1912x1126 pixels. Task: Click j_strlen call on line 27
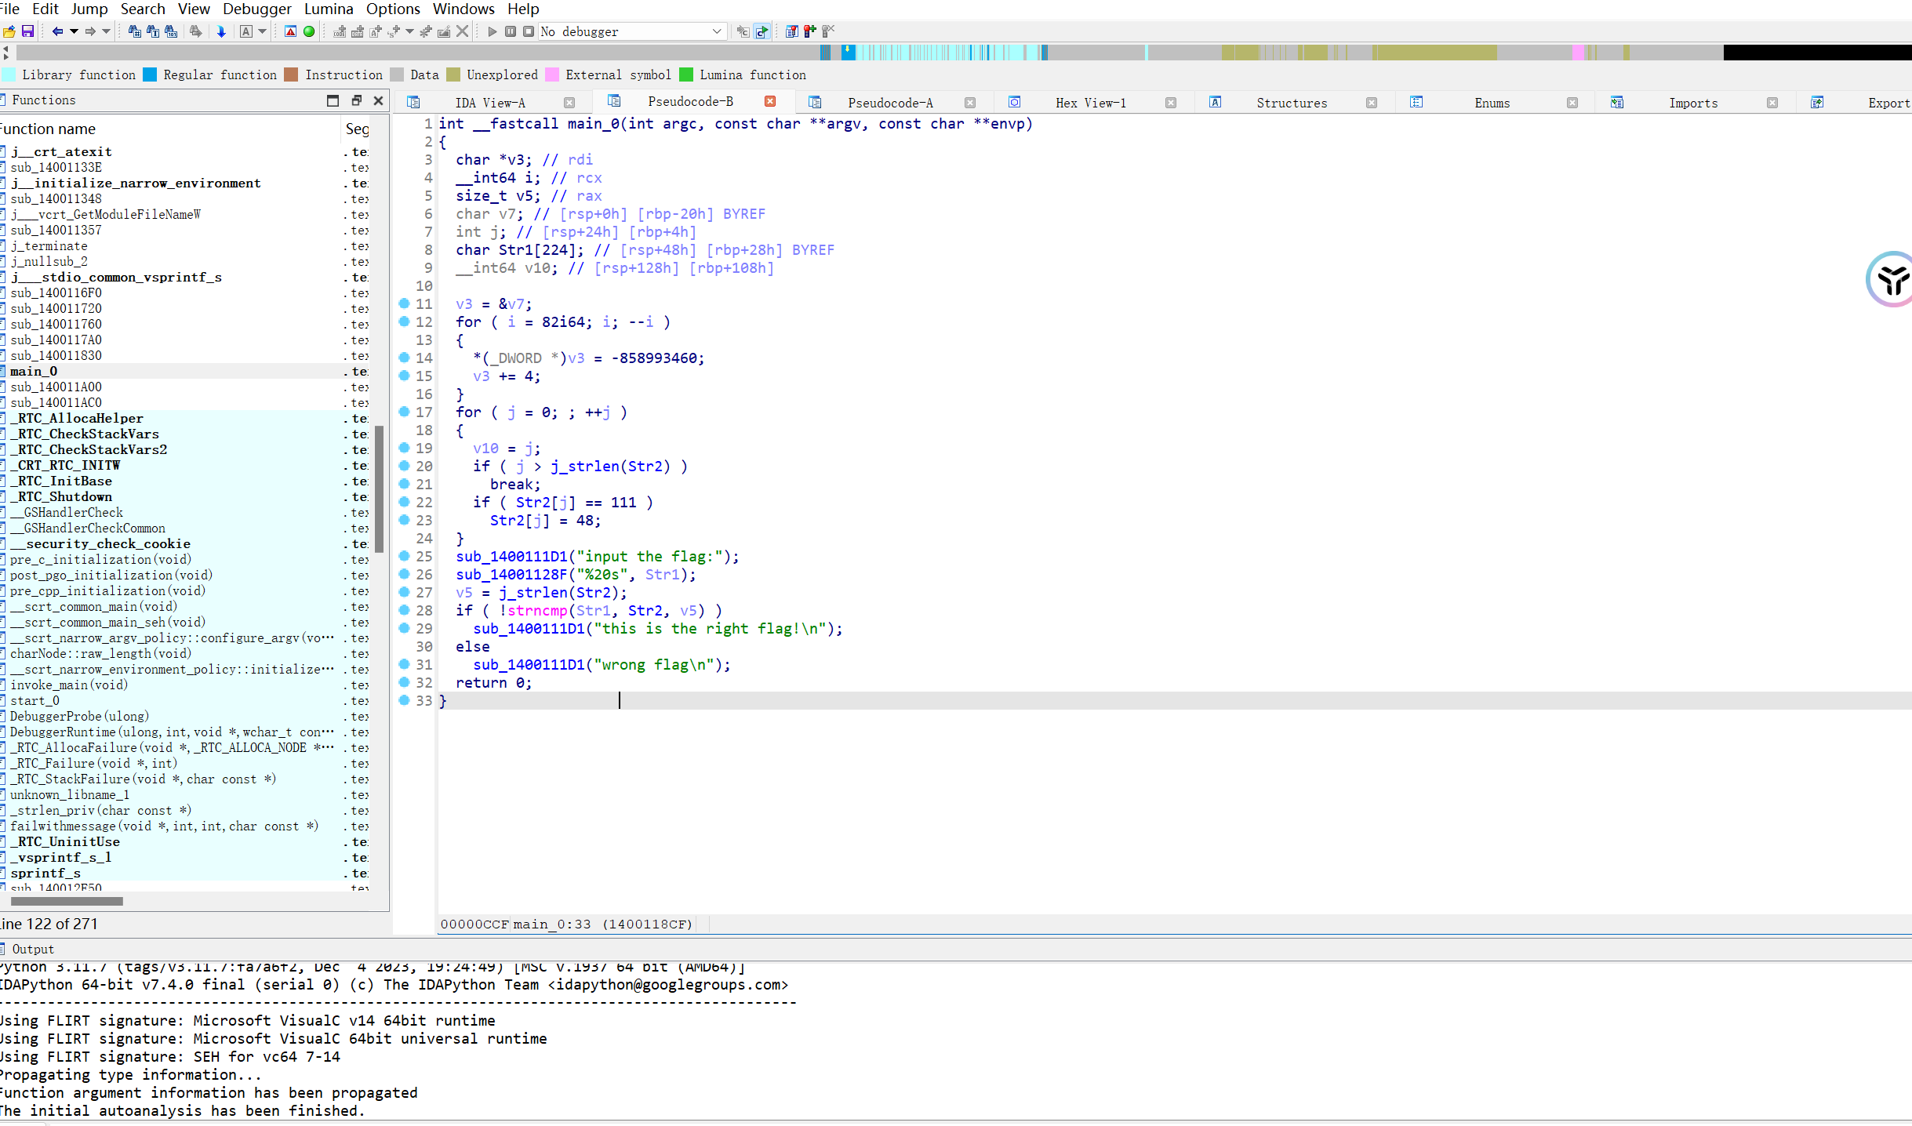pos(533,592)
